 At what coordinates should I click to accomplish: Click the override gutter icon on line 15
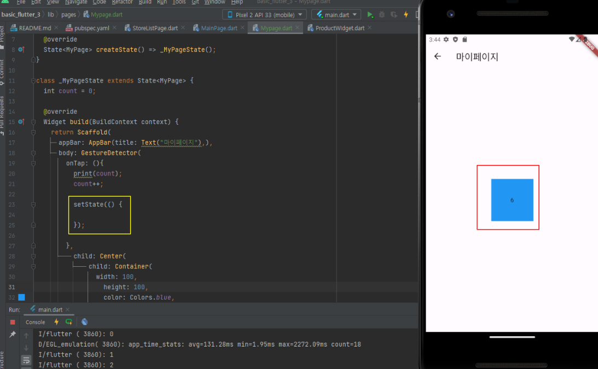(x=21, y=122)
